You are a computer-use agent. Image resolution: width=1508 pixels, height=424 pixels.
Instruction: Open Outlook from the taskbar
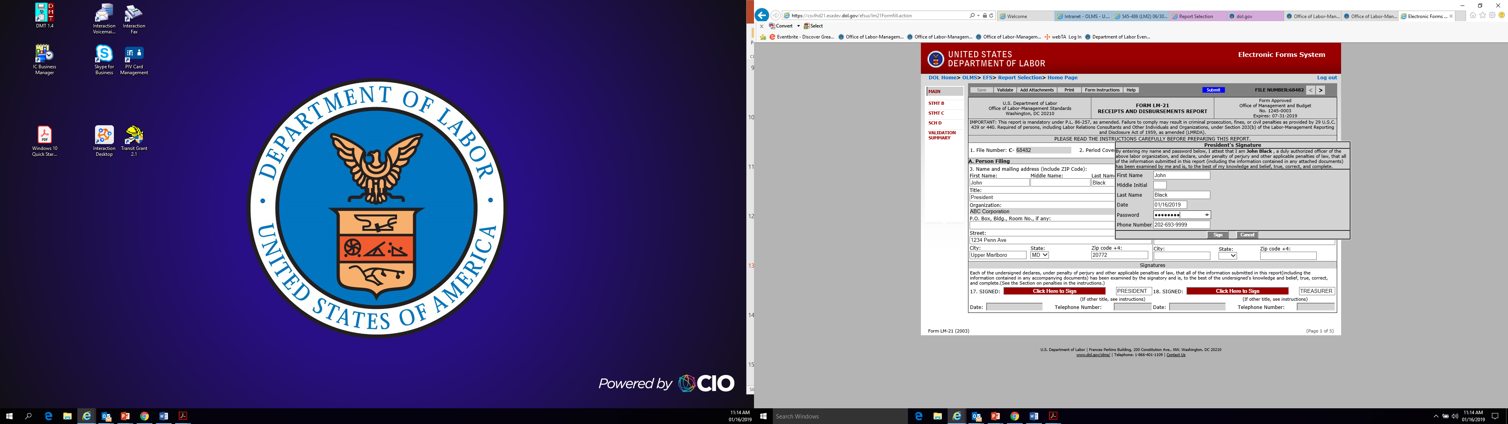pyautogui.click(x=106, y=417)
